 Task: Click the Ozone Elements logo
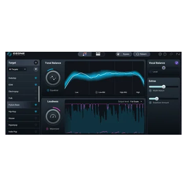[16, 54]
